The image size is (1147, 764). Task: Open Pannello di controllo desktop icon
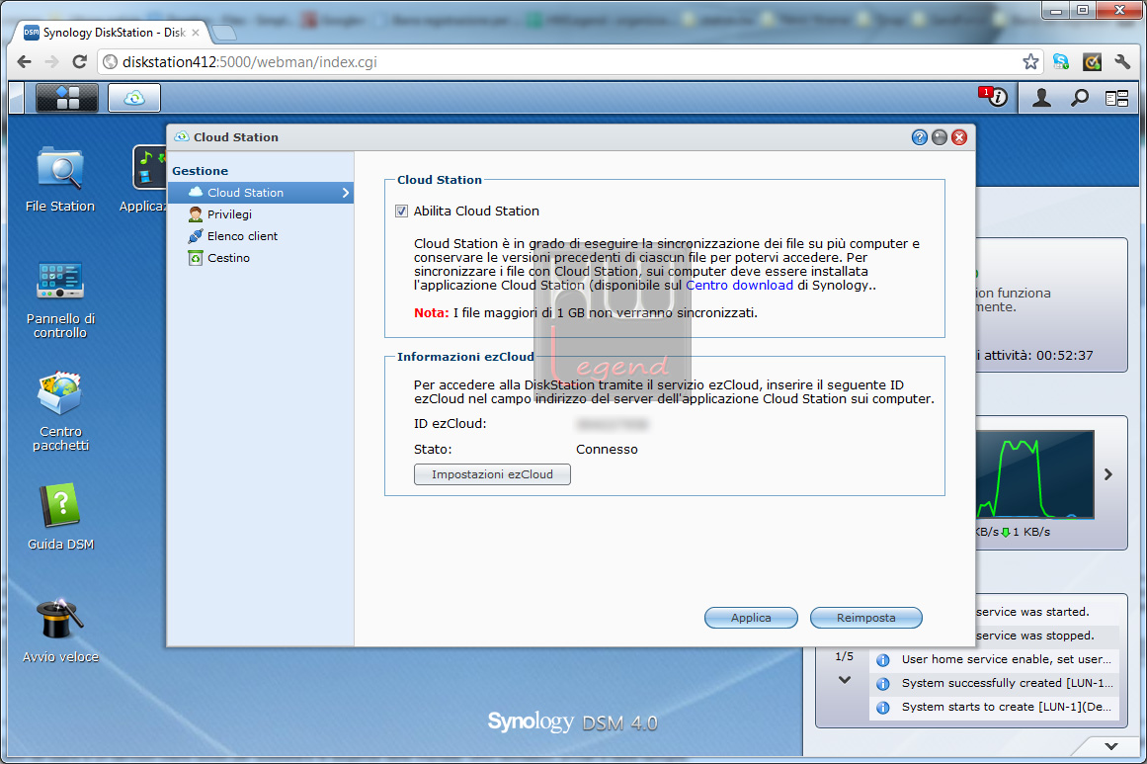(60, 299)
